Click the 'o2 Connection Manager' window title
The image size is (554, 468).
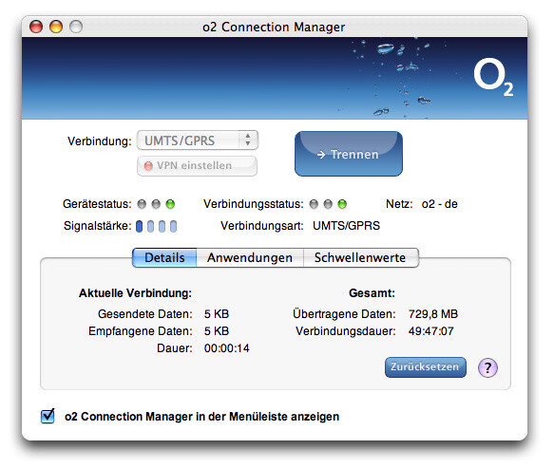click(274, 28)
